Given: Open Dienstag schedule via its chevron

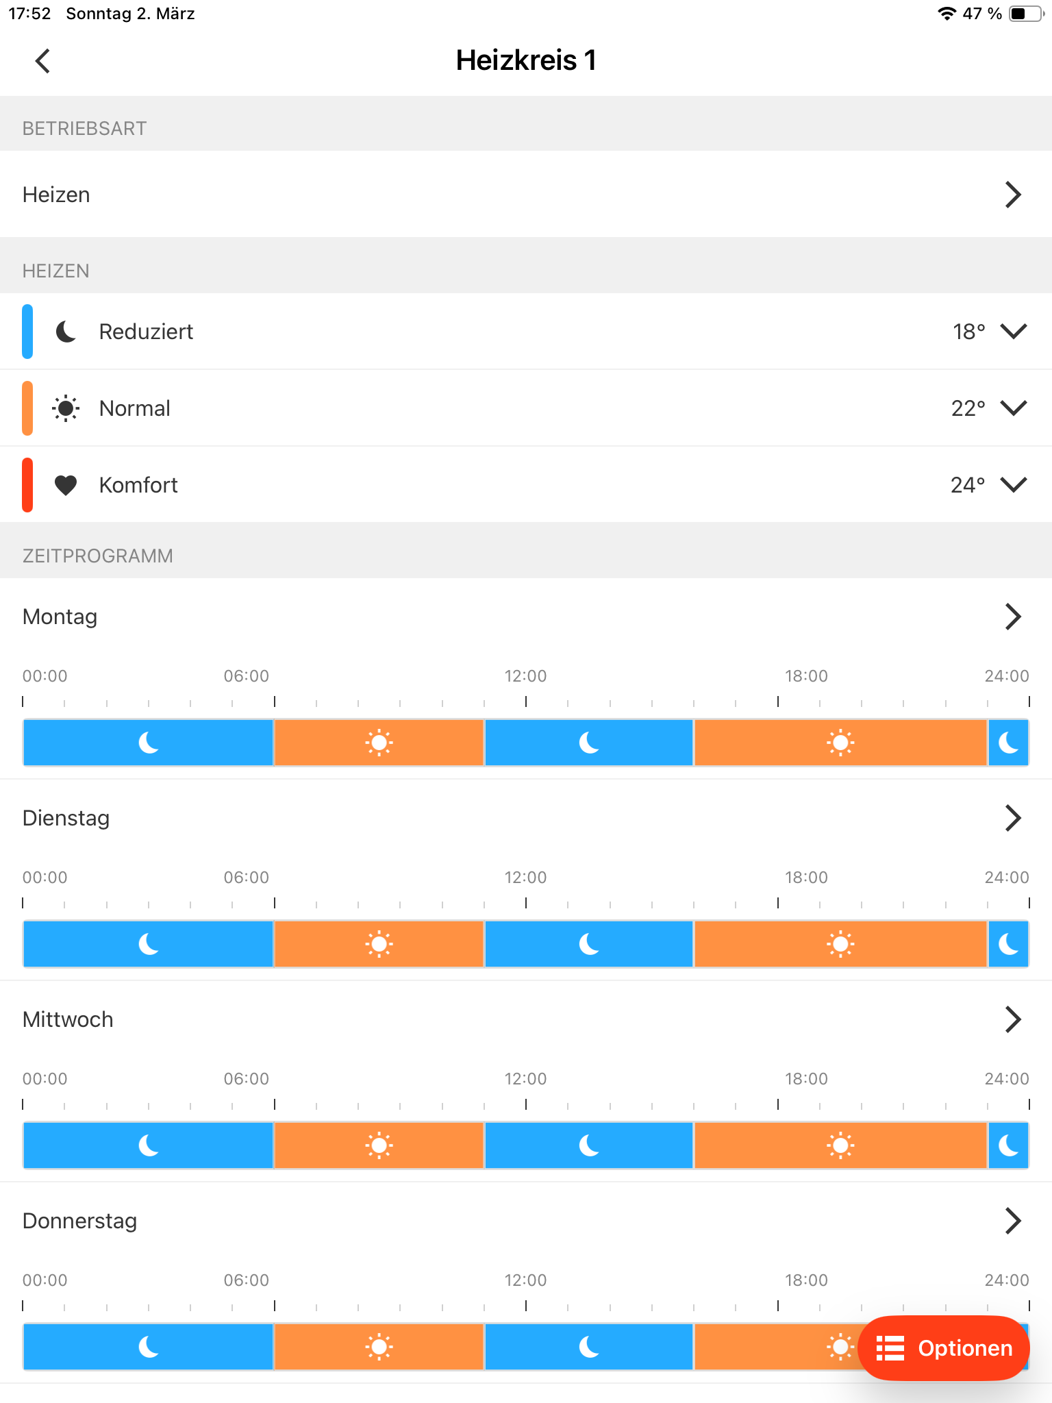Looking at the screenshot, I should coord(1013,818).
